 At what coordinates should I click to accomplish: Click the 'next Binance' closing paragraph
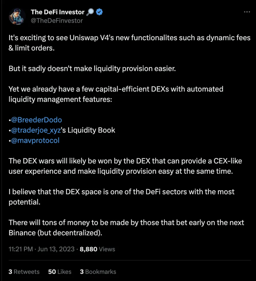(126, 227)
